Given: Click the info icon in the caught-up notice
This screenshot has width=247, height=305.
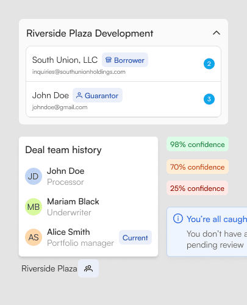Looking at the screenshot, I should point(178,219).
